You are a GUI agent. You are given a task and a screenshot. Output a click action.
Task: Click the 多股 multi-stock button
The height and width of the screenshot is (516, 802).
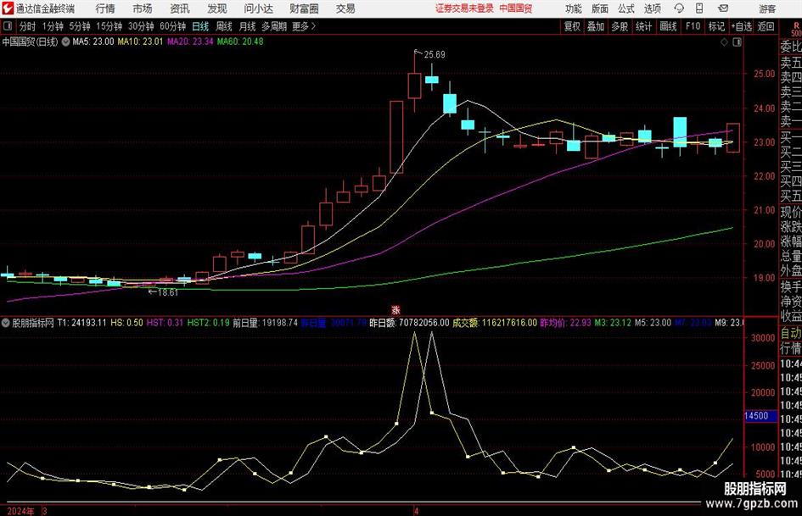coord(620,26)
